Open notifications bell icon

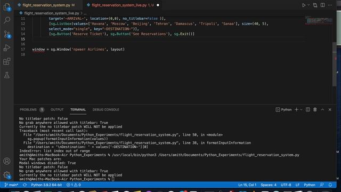click(330, 185)
